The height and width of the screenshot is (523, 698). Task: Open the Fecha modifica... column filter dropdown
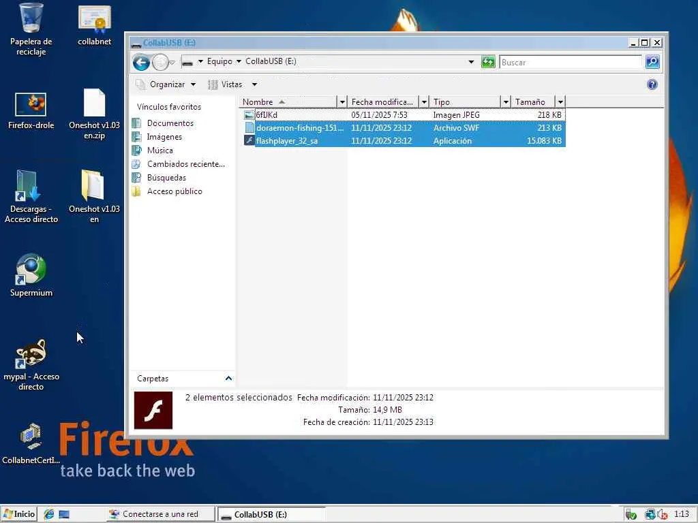(424, 102)
